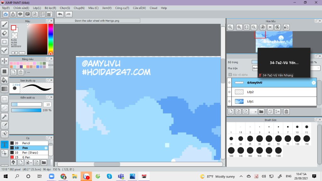
Task: Select the Brush tool in left toolbar
Action: (x=4, y=25)
